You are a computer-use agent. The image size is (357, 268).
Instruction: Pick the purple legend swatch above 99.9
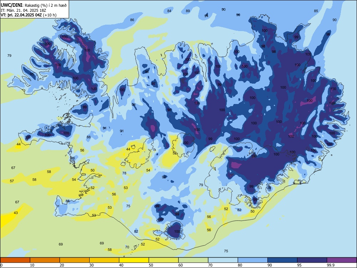tap(342, 260)
